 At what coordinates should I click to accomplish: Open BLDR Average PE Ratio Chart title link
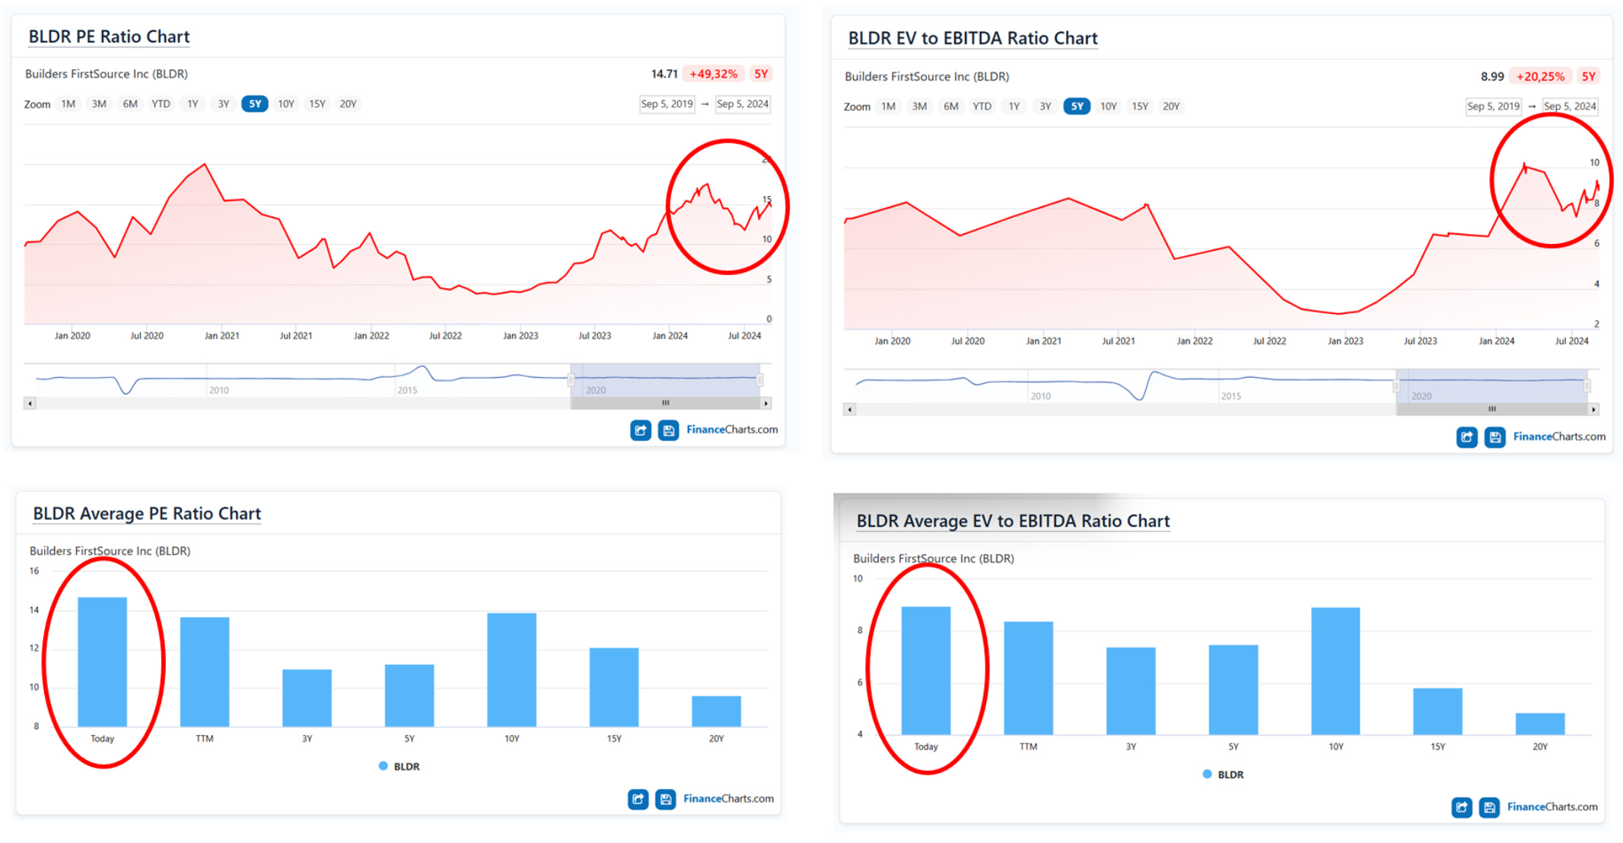(x=147, y=514)
